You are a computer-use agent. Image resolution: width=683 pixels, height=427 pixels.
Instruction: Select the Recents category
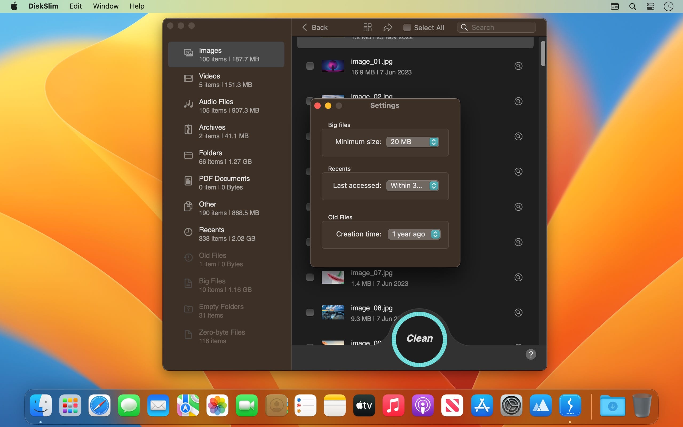[x=226, y=234]
